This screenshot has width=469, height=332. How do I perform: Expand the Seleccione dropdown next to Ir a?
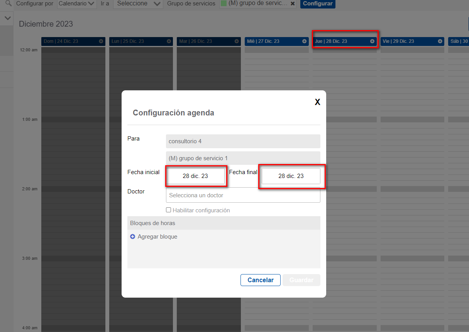click(x=138, y=4)
